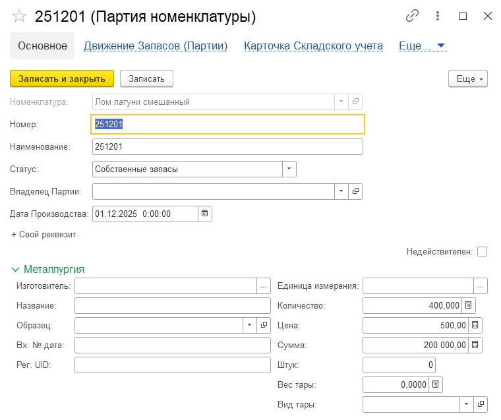Collapse the Металлургия section

click(16, 269)
